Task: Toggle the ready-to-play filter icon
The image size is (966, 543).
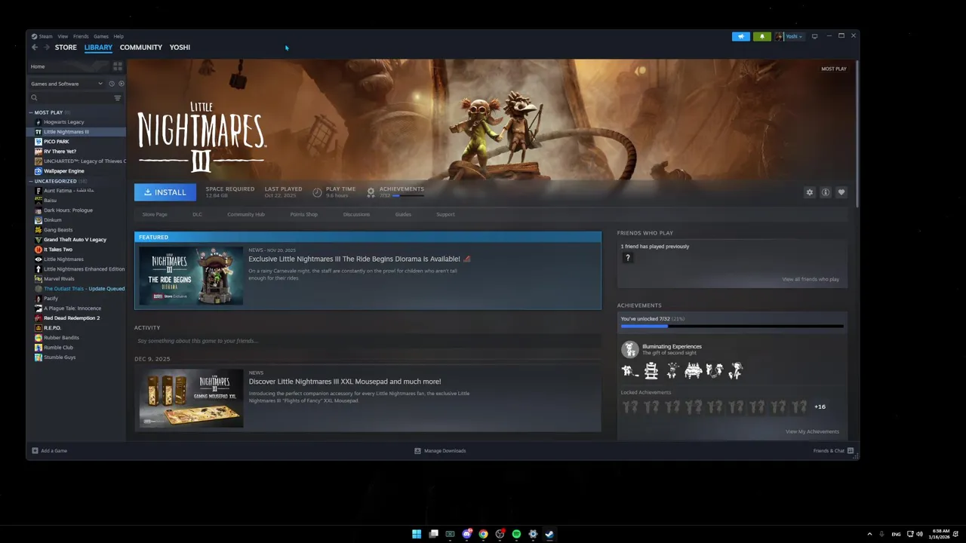Action: click(122, 84)
